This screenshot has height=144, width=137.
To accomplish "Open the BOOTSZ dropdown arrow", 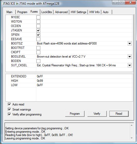I will (x=130, y=43).
